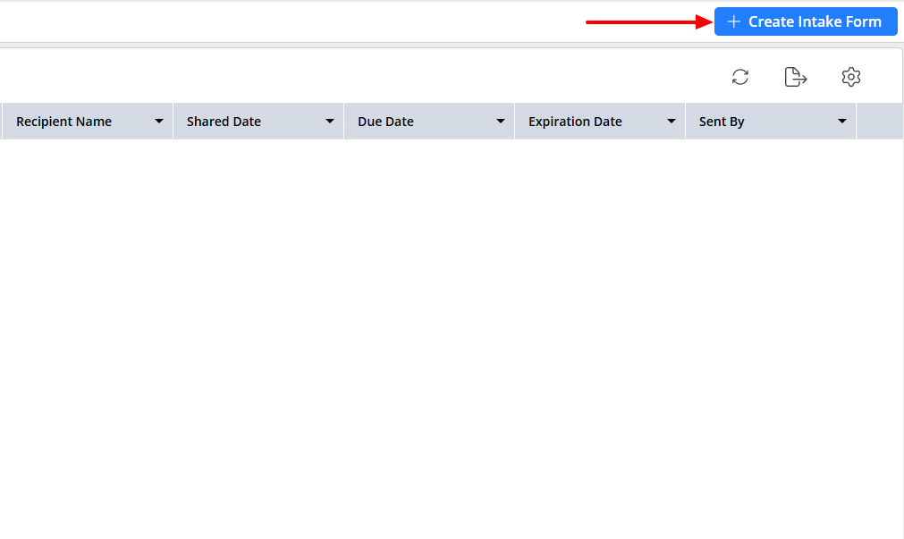
Task: Click the Sent By column header
Action: tap(722, 121)
